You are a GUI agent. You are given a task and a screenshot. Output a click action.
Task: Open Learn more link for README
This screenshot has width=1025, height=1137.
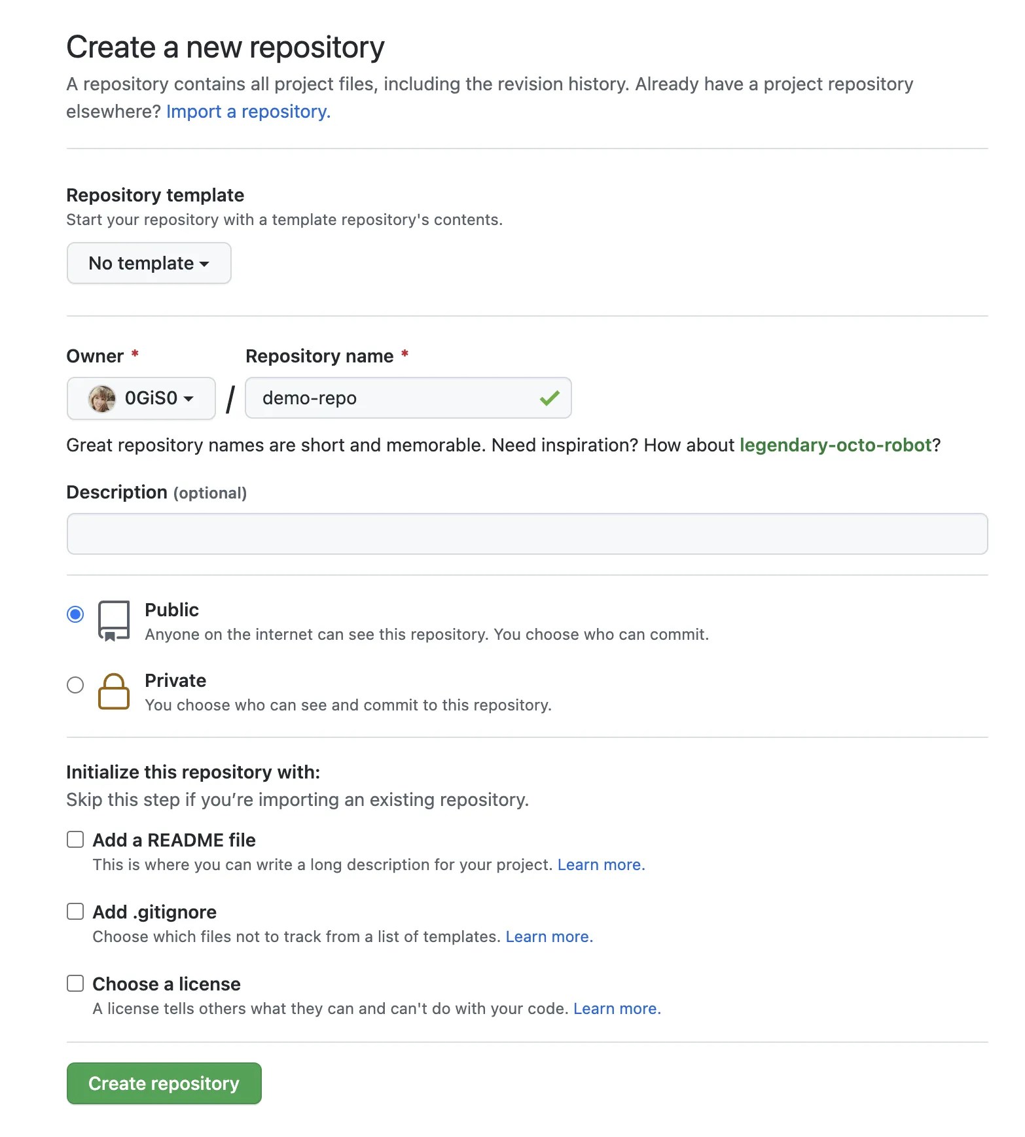[602, 865]
